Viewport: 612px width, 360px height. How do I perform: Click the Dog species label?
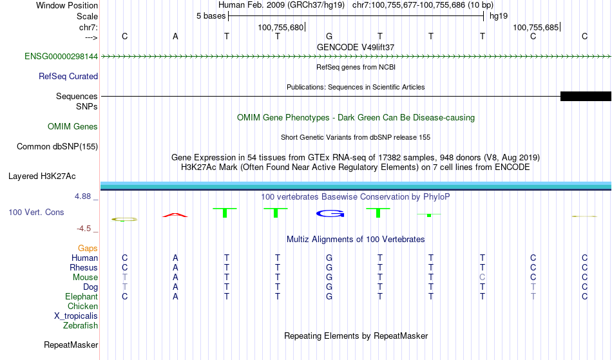point(91,287)
